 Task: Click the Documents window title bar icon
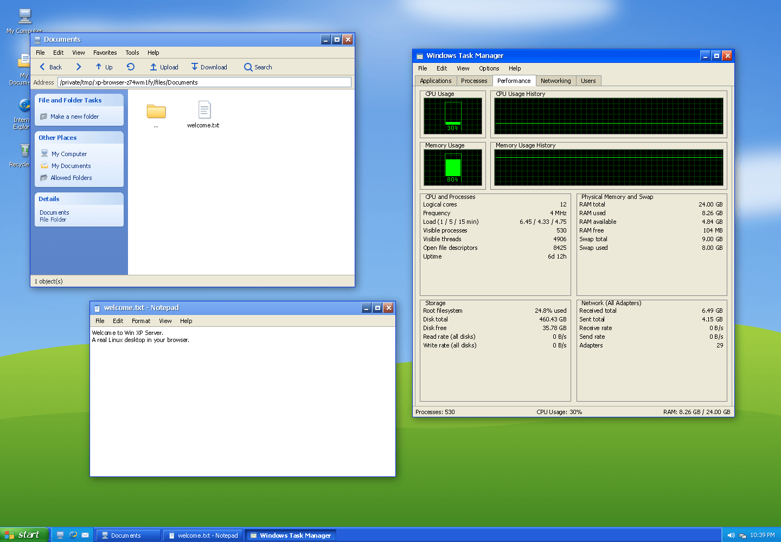[37, 40]
